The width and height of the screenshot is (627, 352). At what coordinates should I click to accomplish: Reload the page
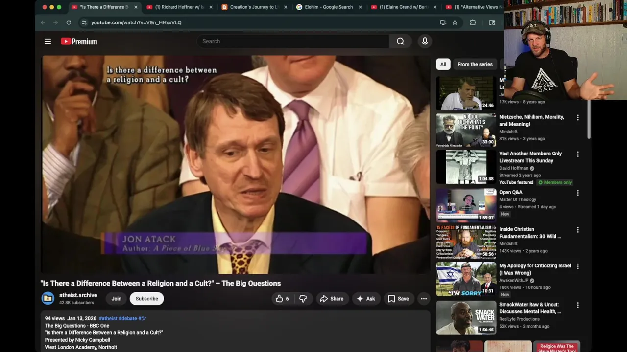click(69, 22)
